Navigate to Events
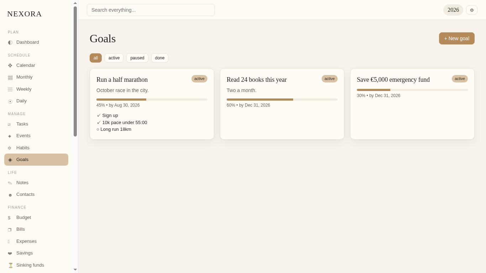This screenshot has height=273, width=486. point(36,136)
